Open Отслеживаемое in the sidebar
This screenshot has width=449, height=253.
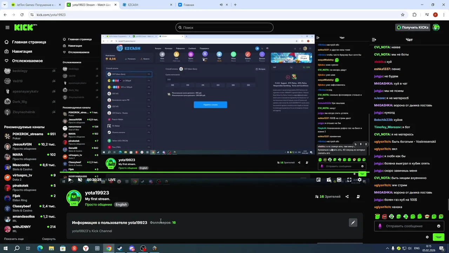[23, 61]
